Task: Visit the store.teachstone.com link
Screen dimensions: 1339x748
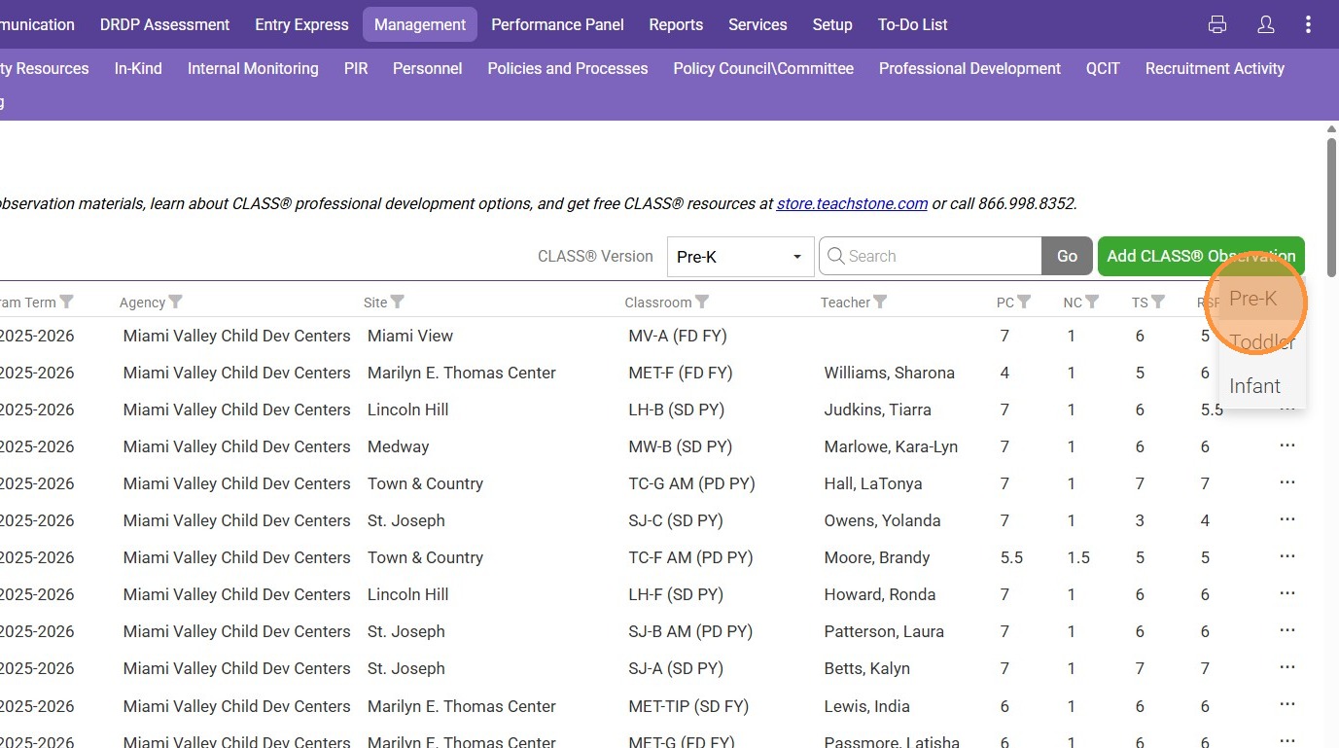Action: click(x=852, y=204)
